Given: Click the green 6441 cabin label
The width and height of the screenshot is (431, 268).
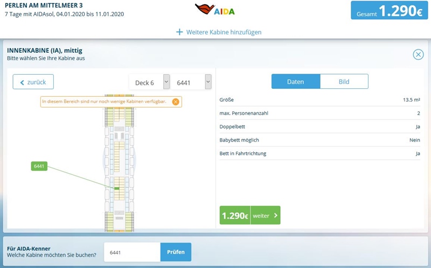Looking at the screenshot, I should point(39,166).
